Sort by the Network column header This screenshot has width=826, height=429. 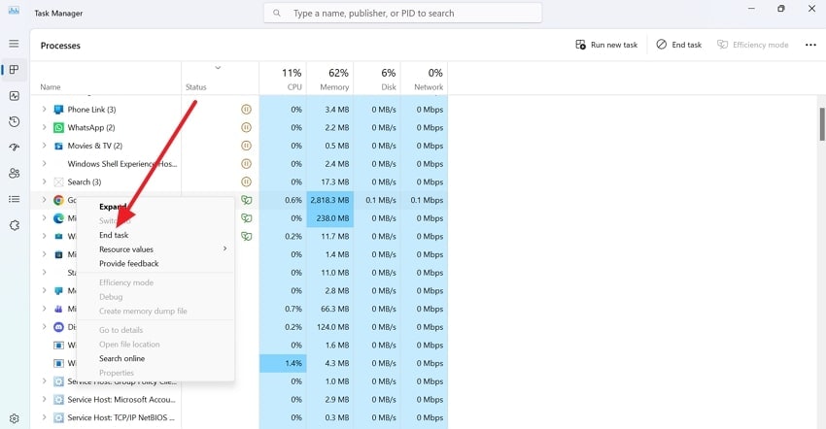424,79
